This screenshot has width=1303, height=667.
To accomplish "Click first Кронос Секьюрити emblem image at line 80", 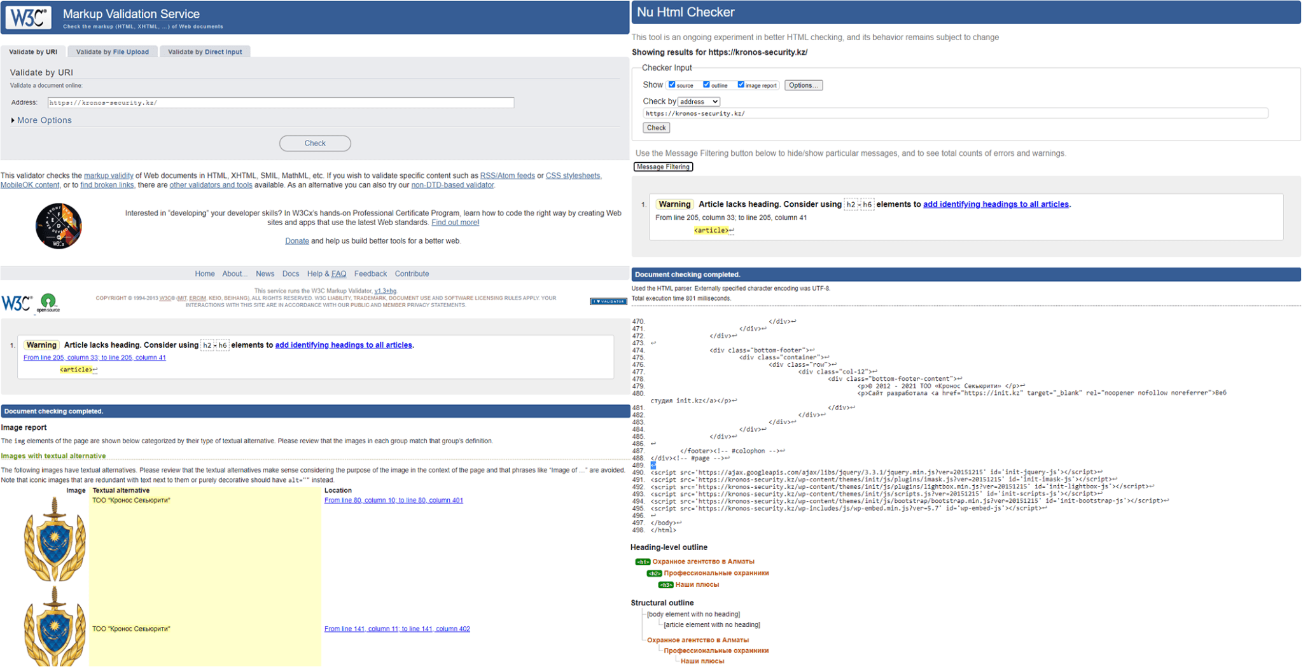I will 55,539.
